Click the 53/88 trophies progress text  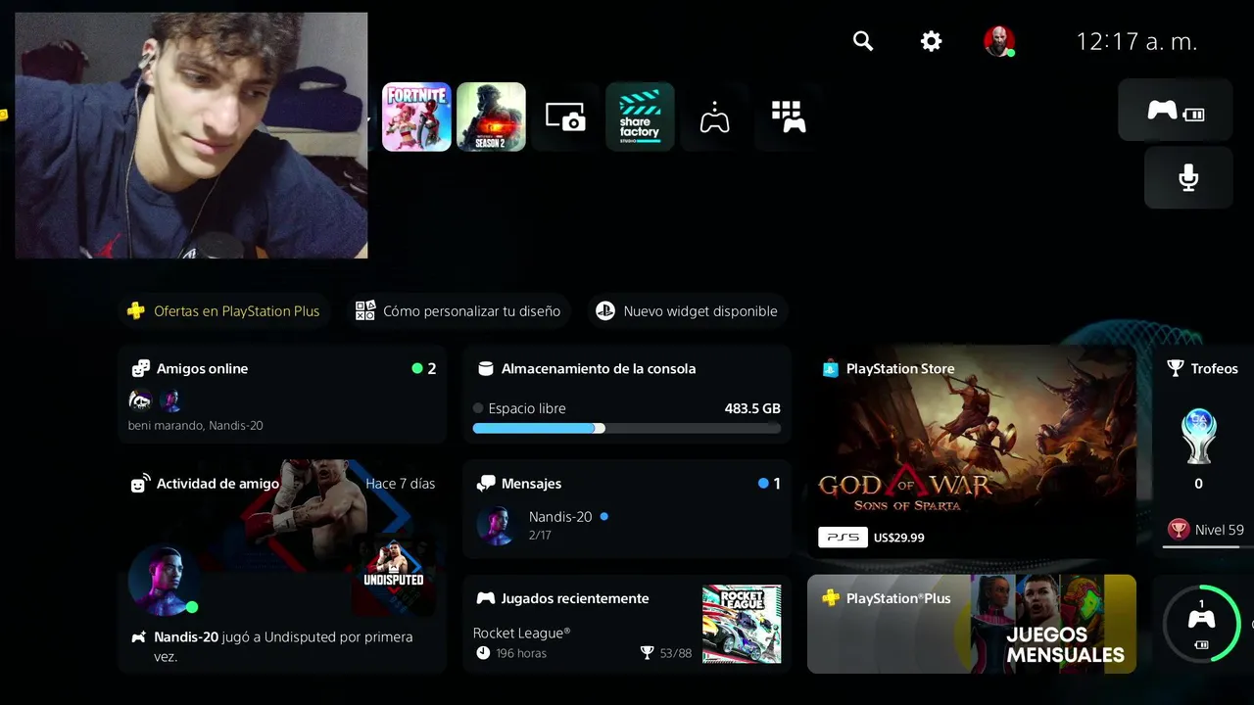(666, 653)
